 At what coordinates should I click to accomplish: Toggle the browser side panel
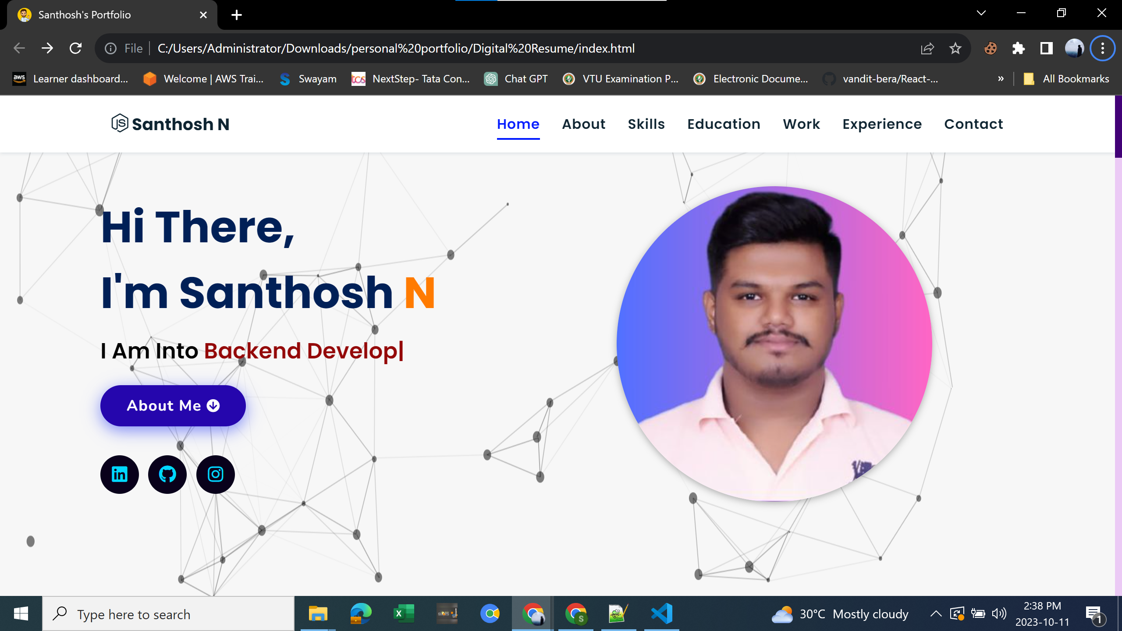pos(1046,48)
